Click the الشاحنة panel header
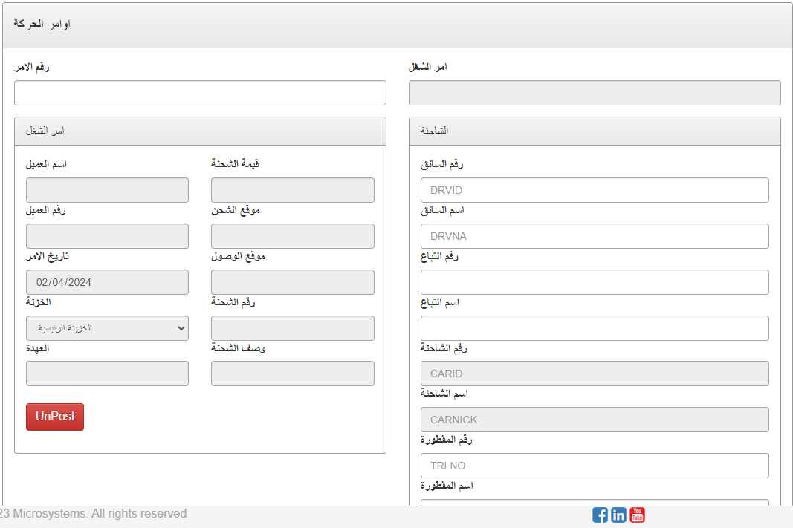The height and width of the screenshot is (528, 793). (x=595, y=131)
